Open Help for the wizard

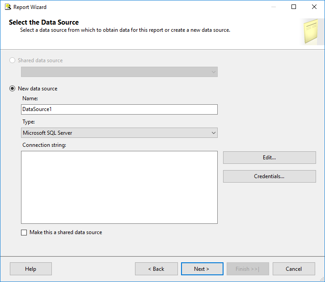click(x=30, y=269)
